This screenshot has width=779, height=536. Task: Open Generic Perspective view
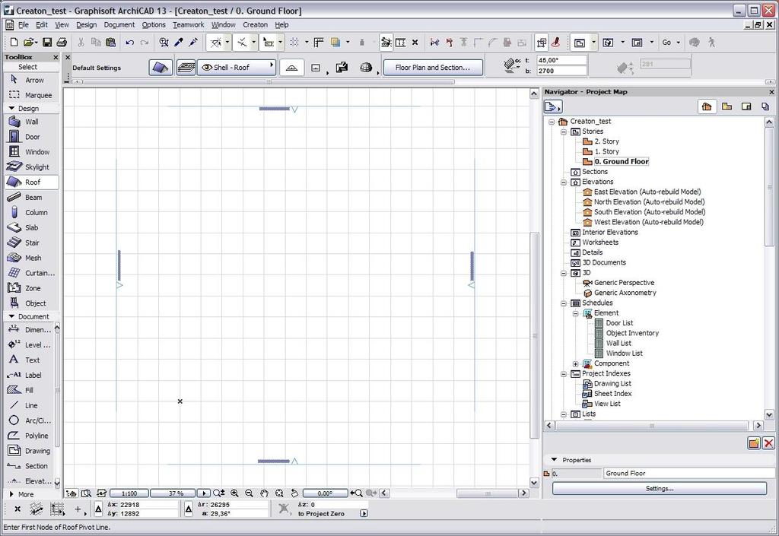pyautogui.click(x=624, y=283)
